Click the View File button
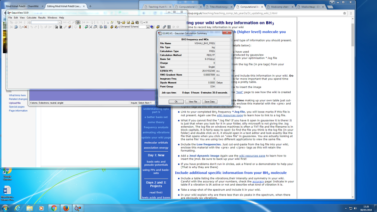The image size is (377, 212). (193, 102)
